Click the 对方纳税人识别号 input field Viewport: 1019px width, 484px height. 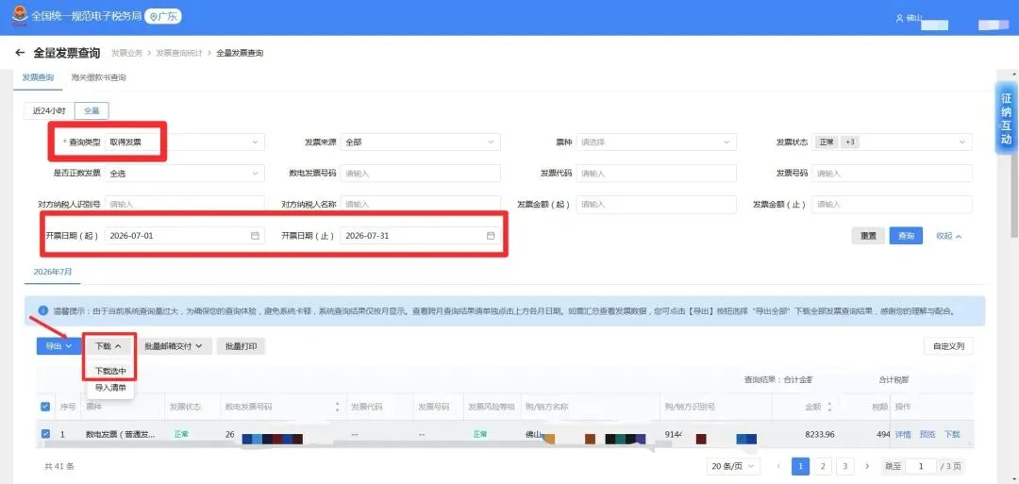point(185,204)
